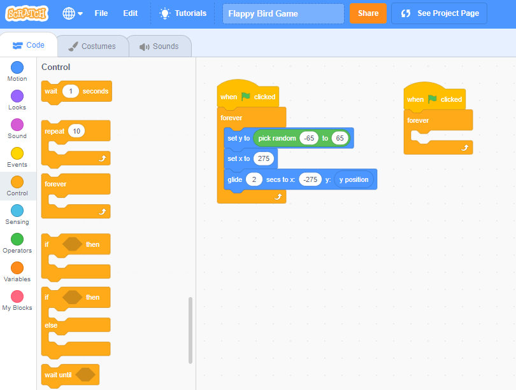Open the Variables blocks category

17,272
